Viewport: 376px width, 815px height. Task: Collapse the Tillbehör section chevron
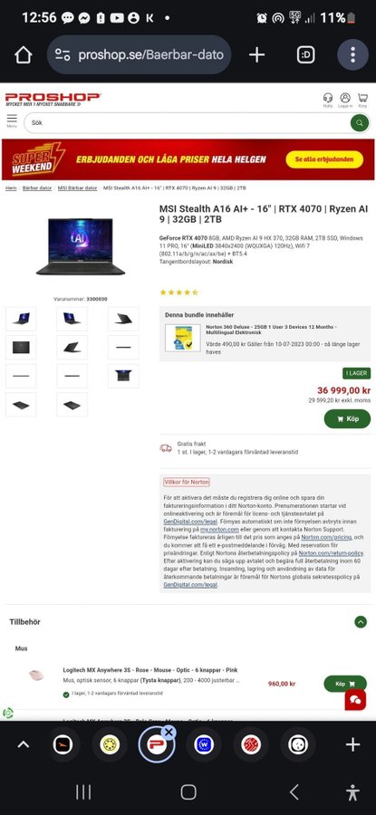point(361,621)
